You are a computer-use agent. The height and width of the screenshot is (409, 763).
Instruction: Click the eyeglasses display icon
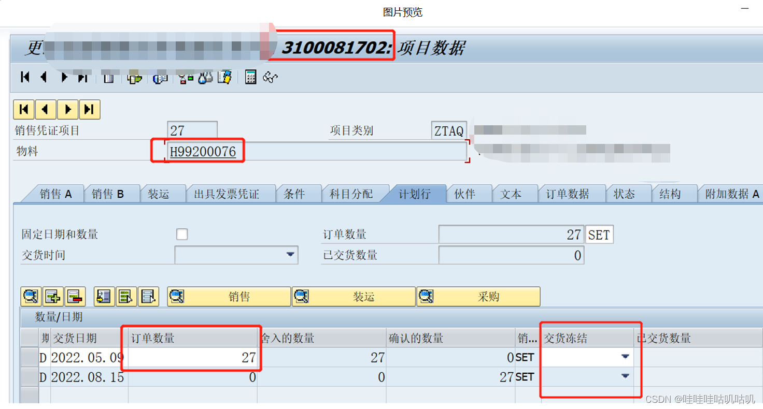point(270,78)
